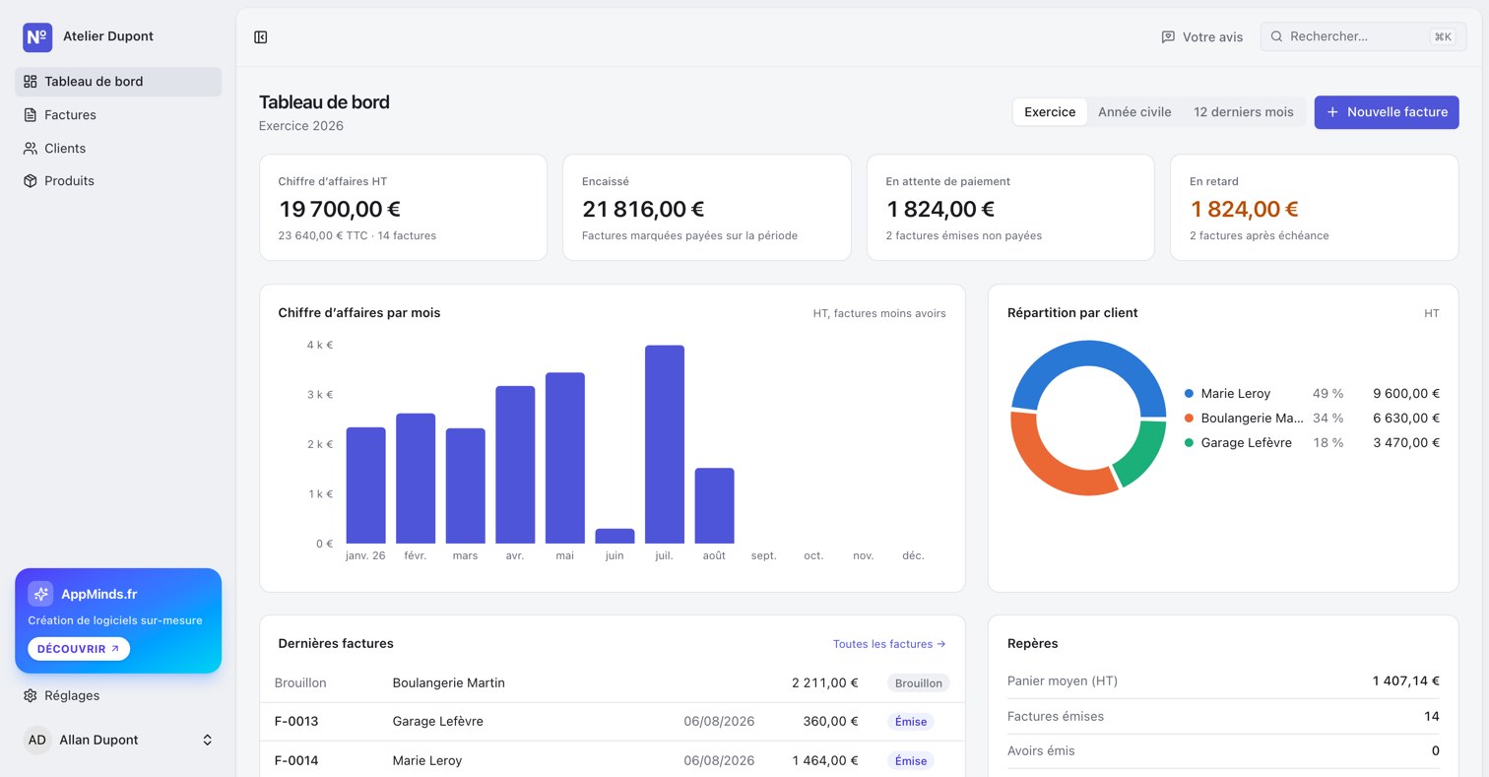This screenshot has width=1489, height=777.
Task: Click the plus icon on Nouvelle facture
Action: click(1332, 112)
